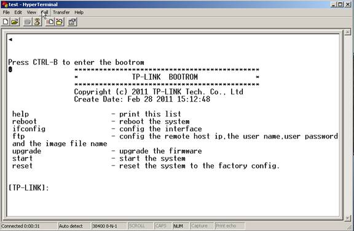Screen dimensions: 354x231
Task: Click 'config the interface' description
Action: tap(160, 129)
